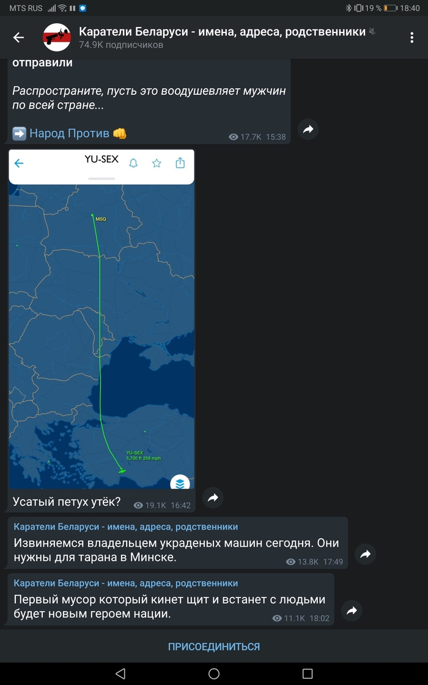
Task: Forward the message posted at 17:49
Action: tap(365, 554)
